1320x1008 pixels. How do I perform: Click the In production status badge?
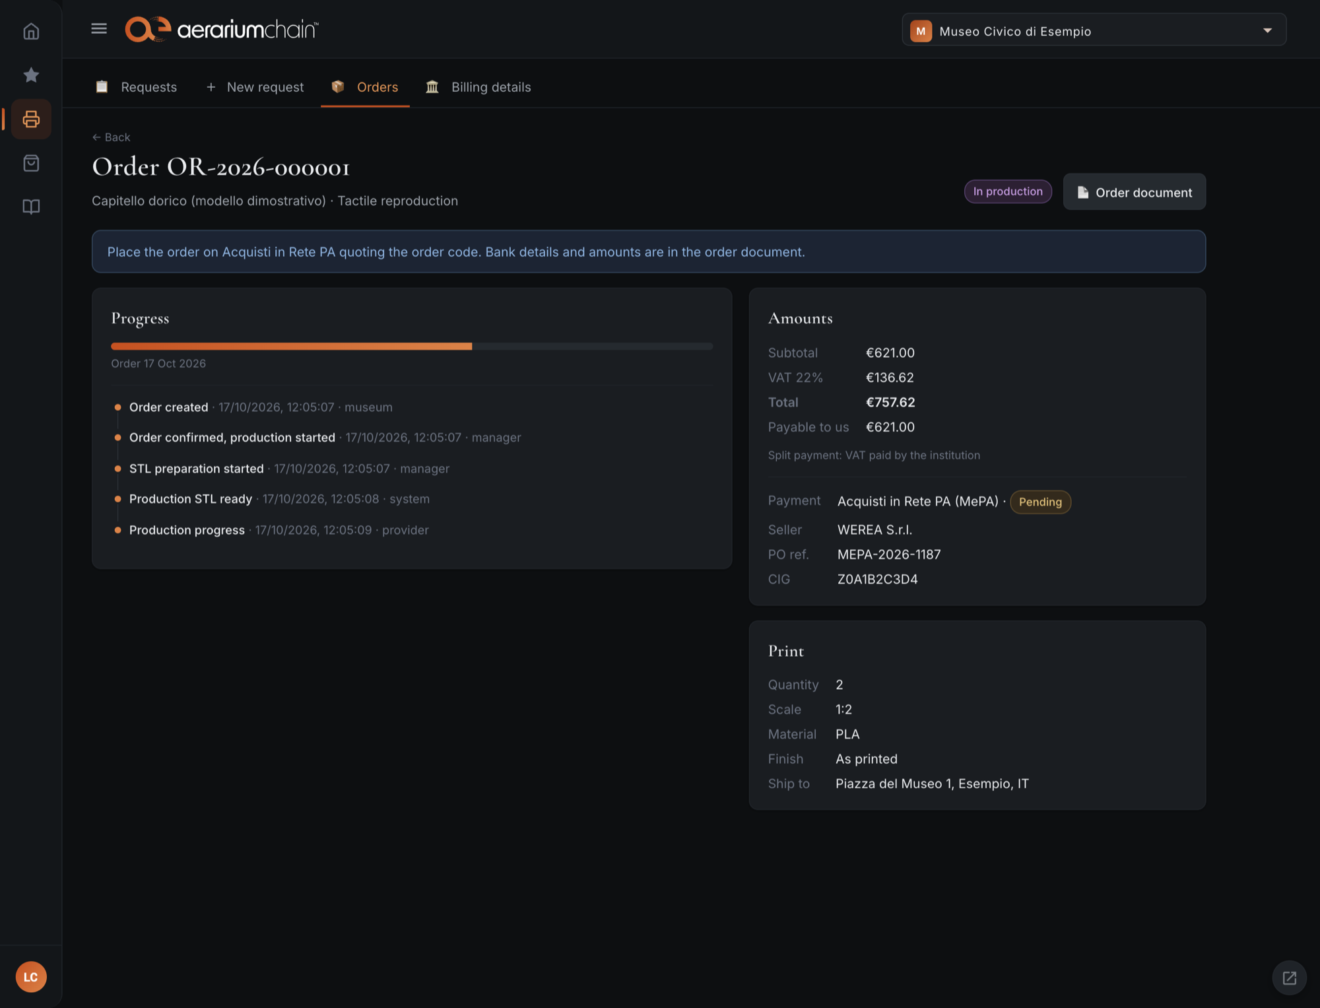[x=1008, y=191]
